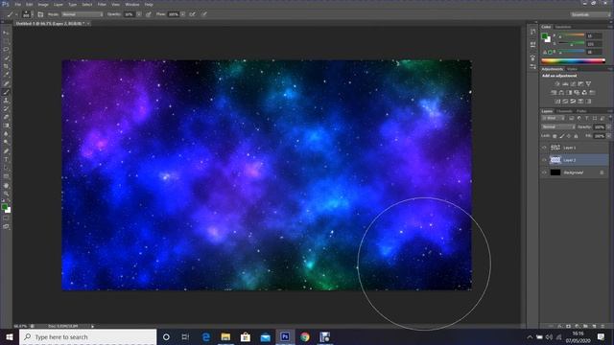
Task: Select the Spot Healing Brush tool
Action: [x=6, y=83]
